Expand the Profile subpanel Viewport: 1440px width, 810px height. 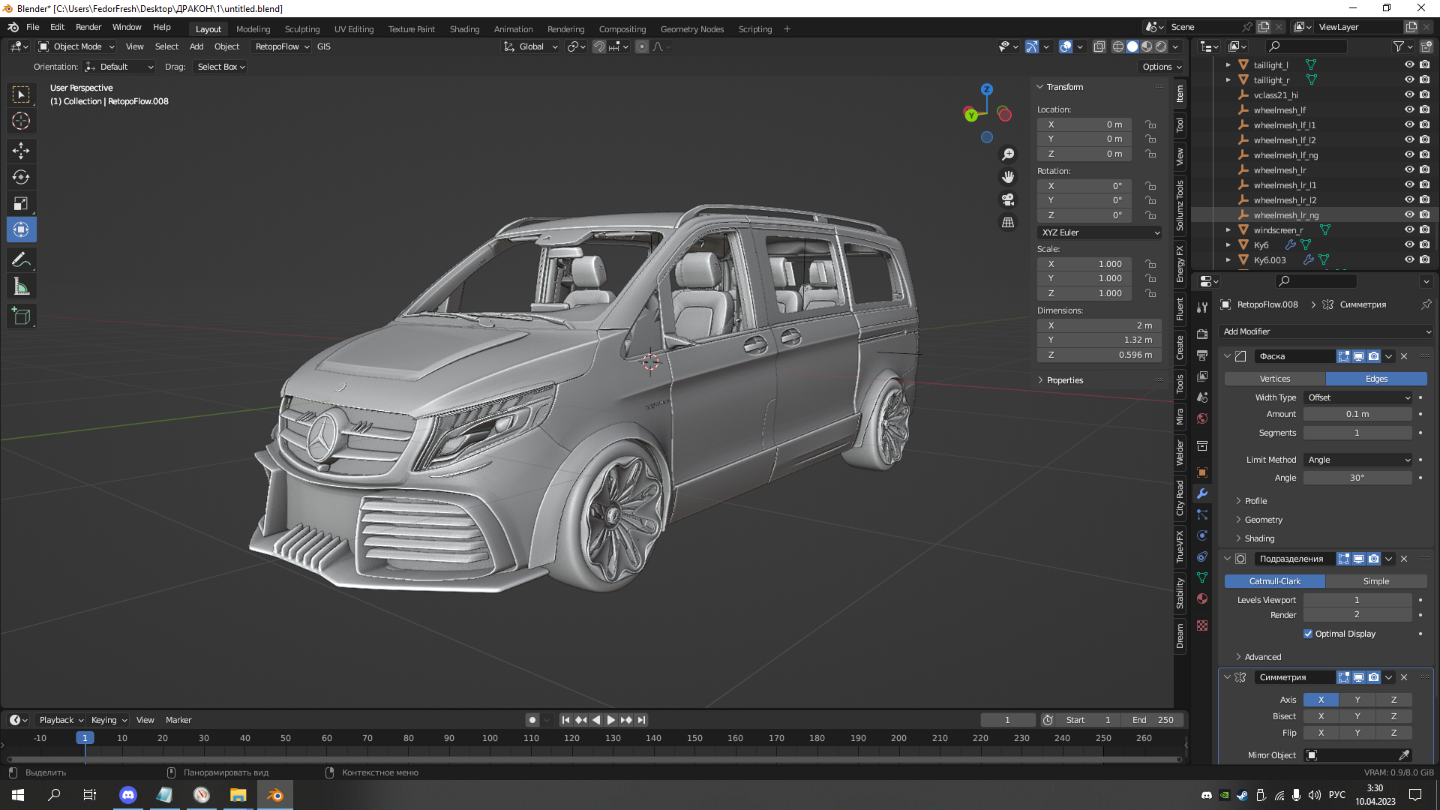1255,501
